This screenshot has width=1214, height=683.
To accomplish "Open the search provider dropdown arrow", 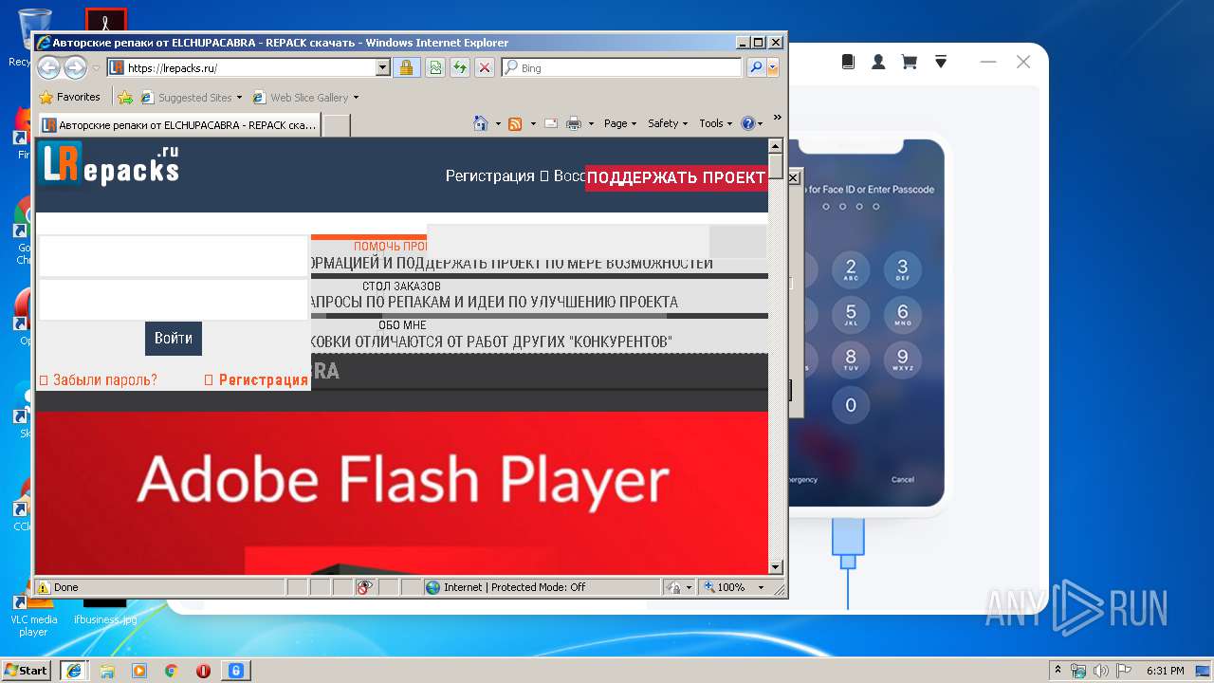I will (773, 67).
